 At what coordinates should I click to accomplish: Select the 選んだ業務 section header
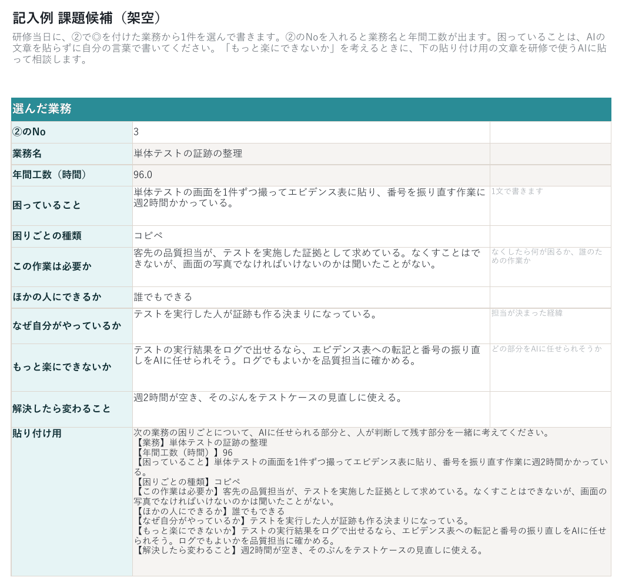click(x=311, y=109)
